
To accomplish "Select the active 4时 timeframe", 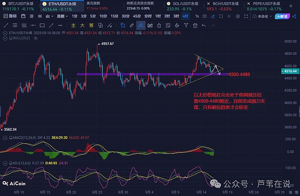I will point(185,17).
